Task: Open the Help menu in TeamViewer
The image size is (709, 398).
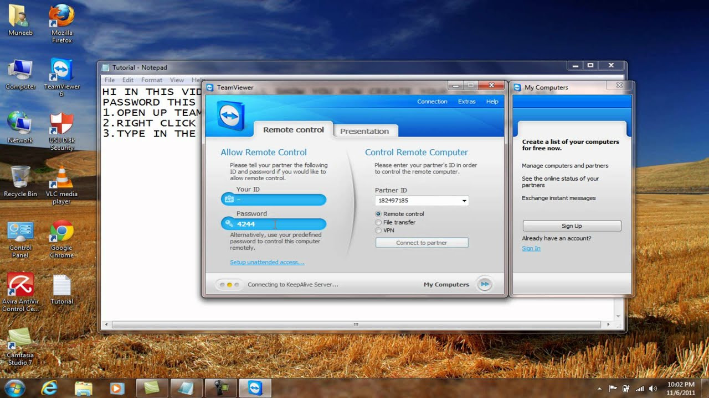Action: [492, 102]
